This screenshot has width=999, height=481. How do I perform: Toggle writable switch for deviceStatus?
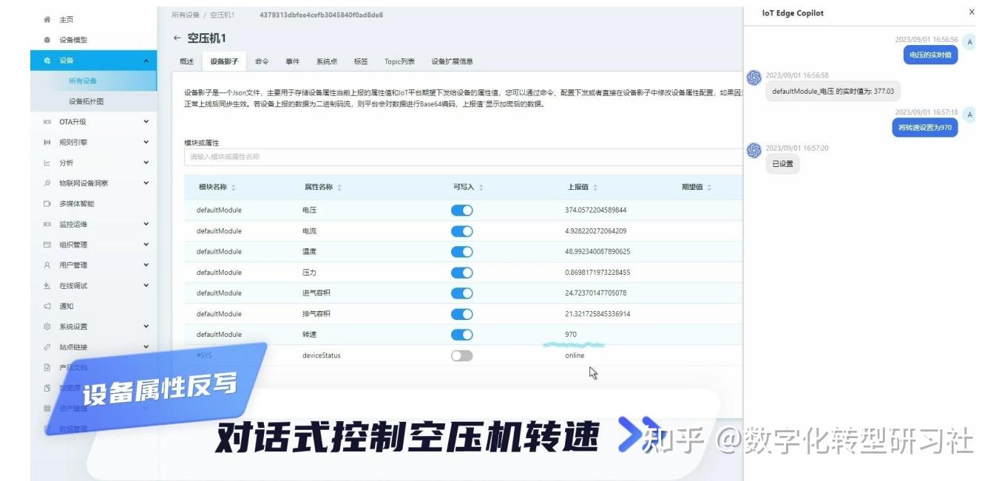pyautogui.click(x=462, y=355)
